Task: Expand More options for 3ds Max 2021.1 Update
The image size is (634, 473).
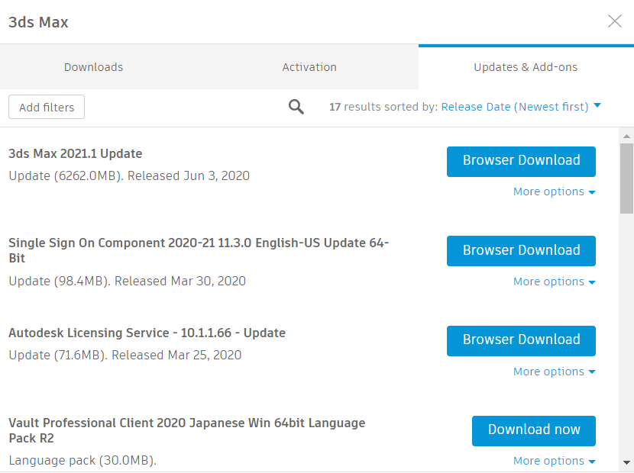Action: coord(554,191)
